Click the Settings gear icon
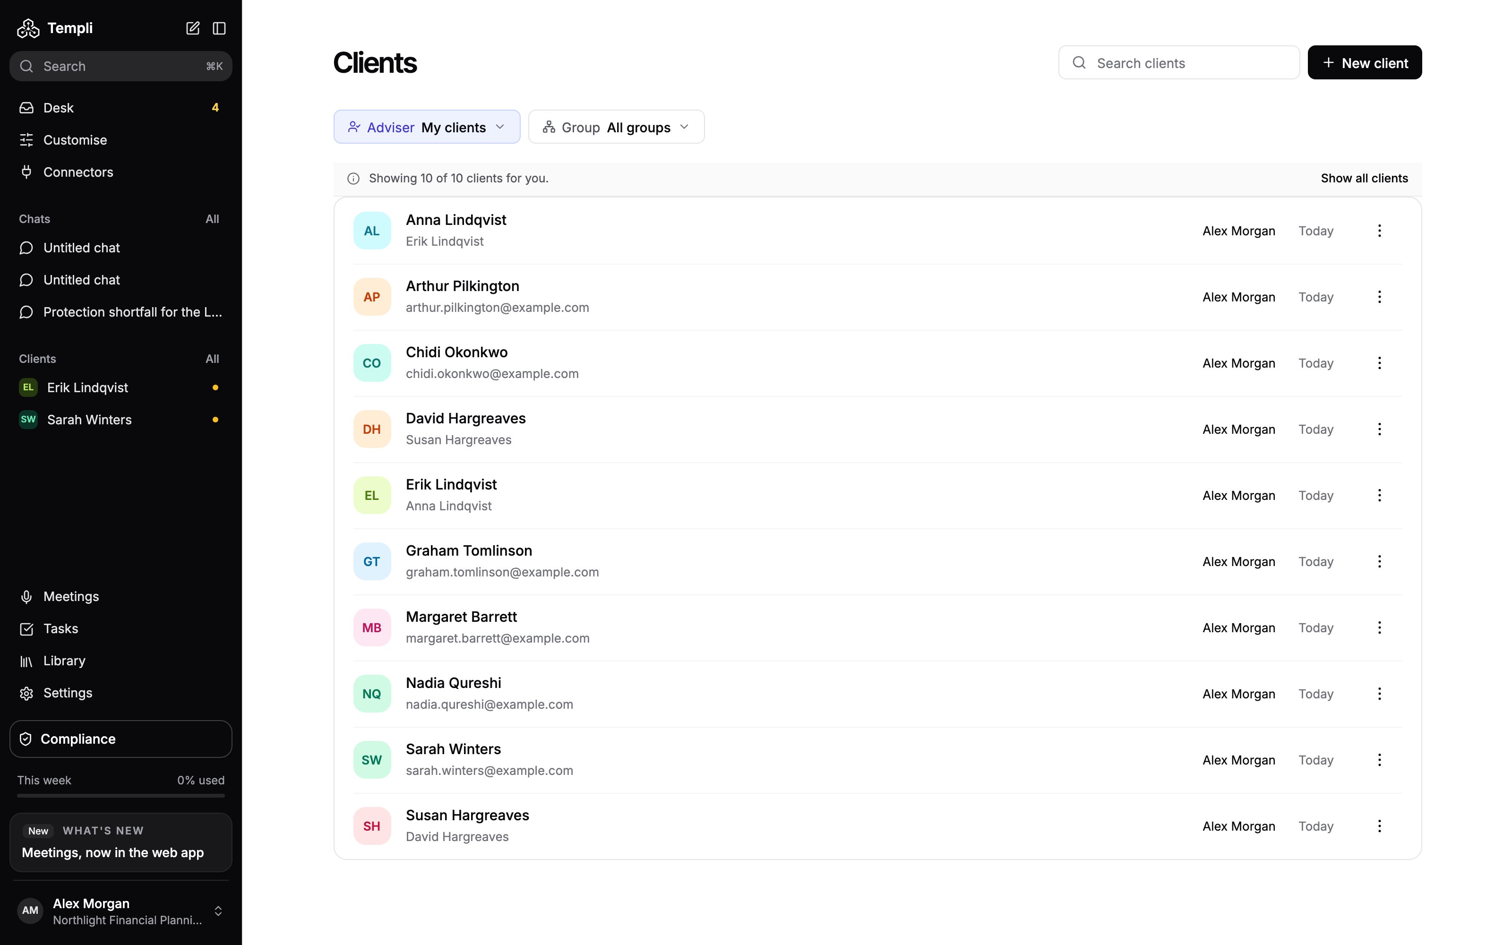The image size is (1512, 945). tap(26, 693)
